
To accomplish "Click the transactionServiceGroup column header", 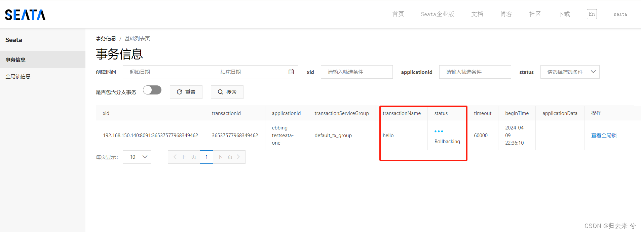I will (342, 113).
